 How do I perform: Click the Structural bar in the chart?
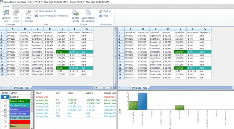179,108
